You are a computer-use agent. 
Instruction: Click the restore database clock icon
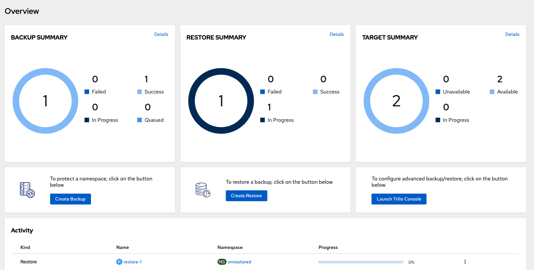pyautogui.click(x=203, y=190)
